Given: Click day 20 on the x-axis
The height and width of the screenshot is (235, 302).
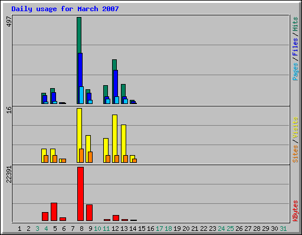Looking at the screenshot, I should (186, 229).
